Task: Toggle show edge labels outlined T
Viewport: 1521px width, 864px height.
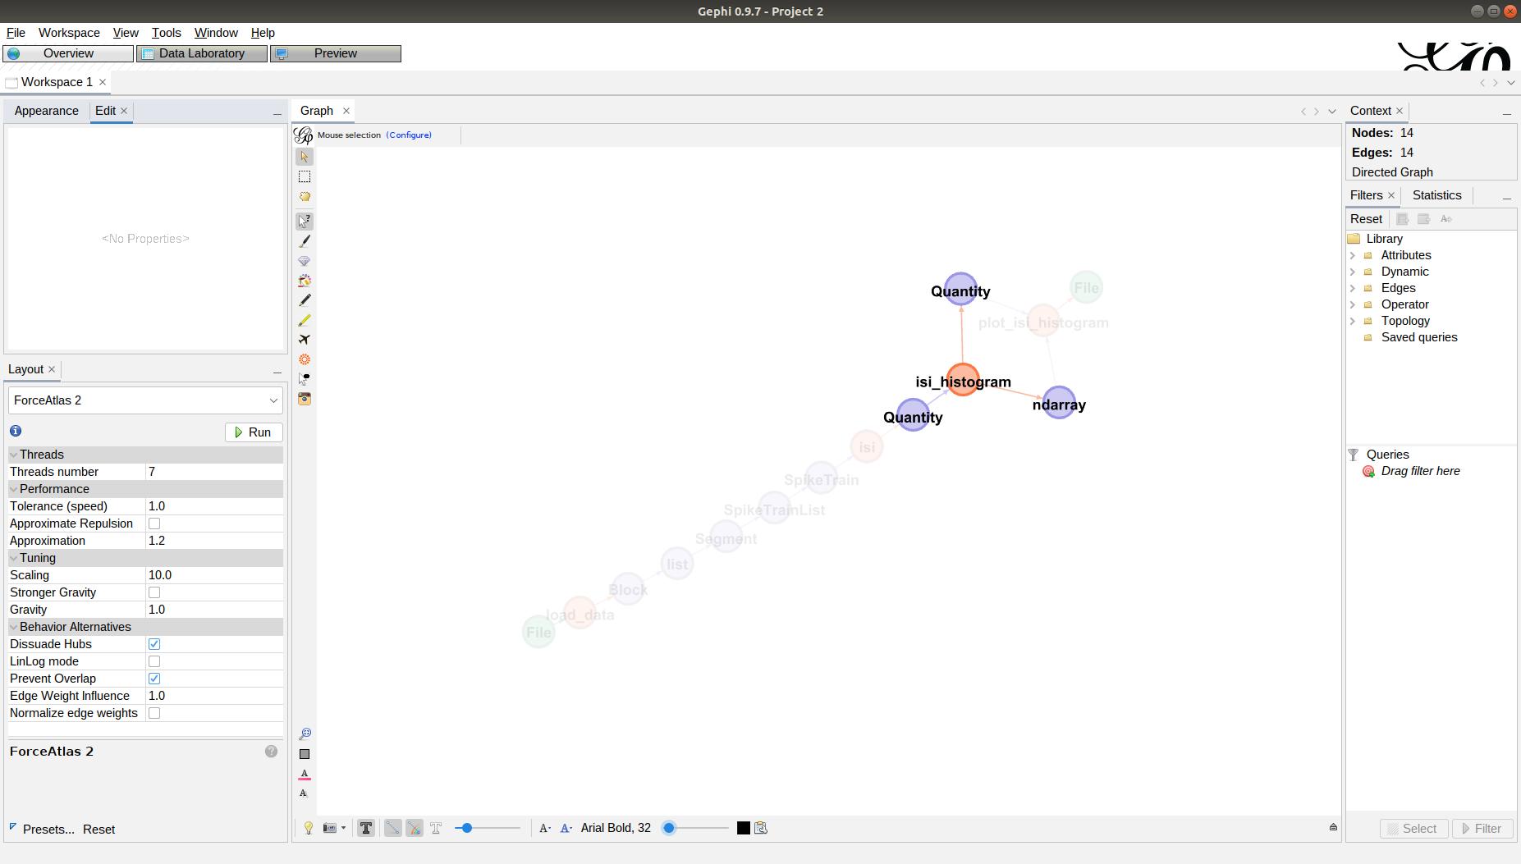Action: (x=436, y=828)
